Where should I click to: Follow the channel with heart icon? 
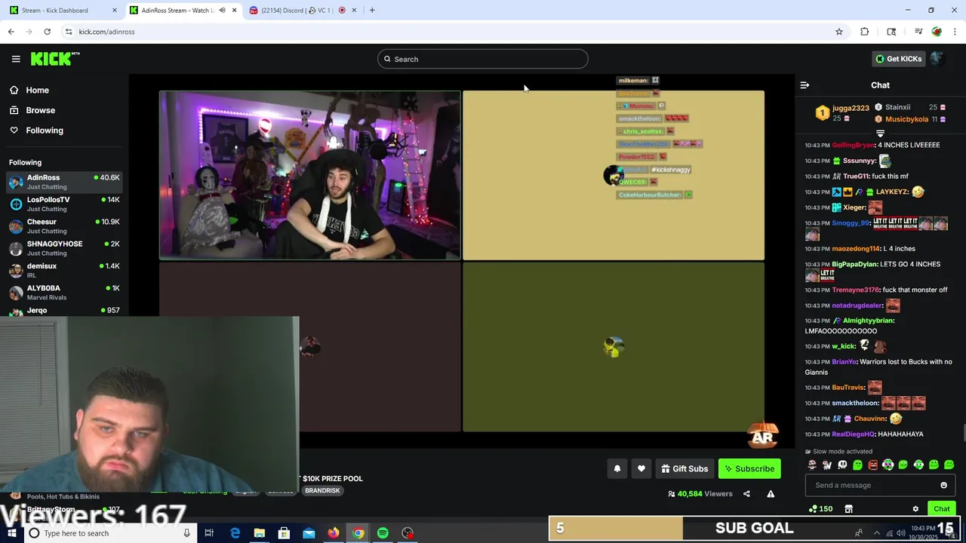coord(641,468)
